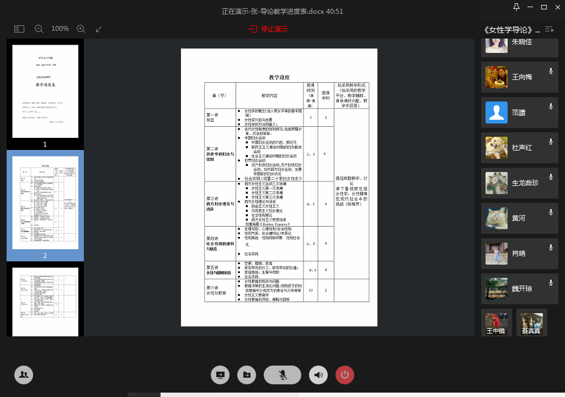Click the red power button to leave
This screenshot has width=565, height=397.
click(x=345, y=375)
